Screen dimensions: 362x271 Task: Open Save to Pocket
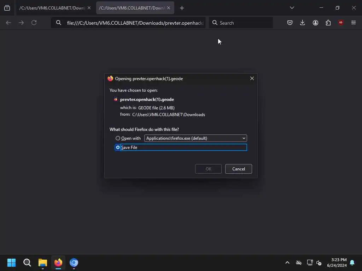point(290,23)
